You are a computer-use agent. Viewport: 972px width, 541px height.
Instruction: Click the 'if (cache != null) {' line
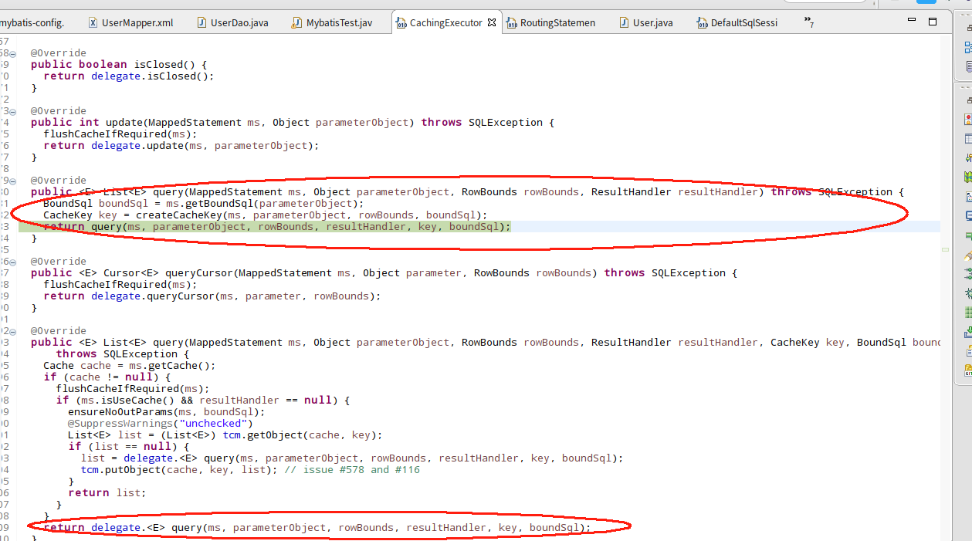click(107, 377)
